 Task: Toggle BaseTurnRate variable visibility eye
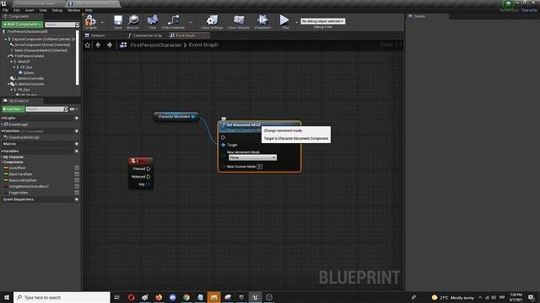77,174
